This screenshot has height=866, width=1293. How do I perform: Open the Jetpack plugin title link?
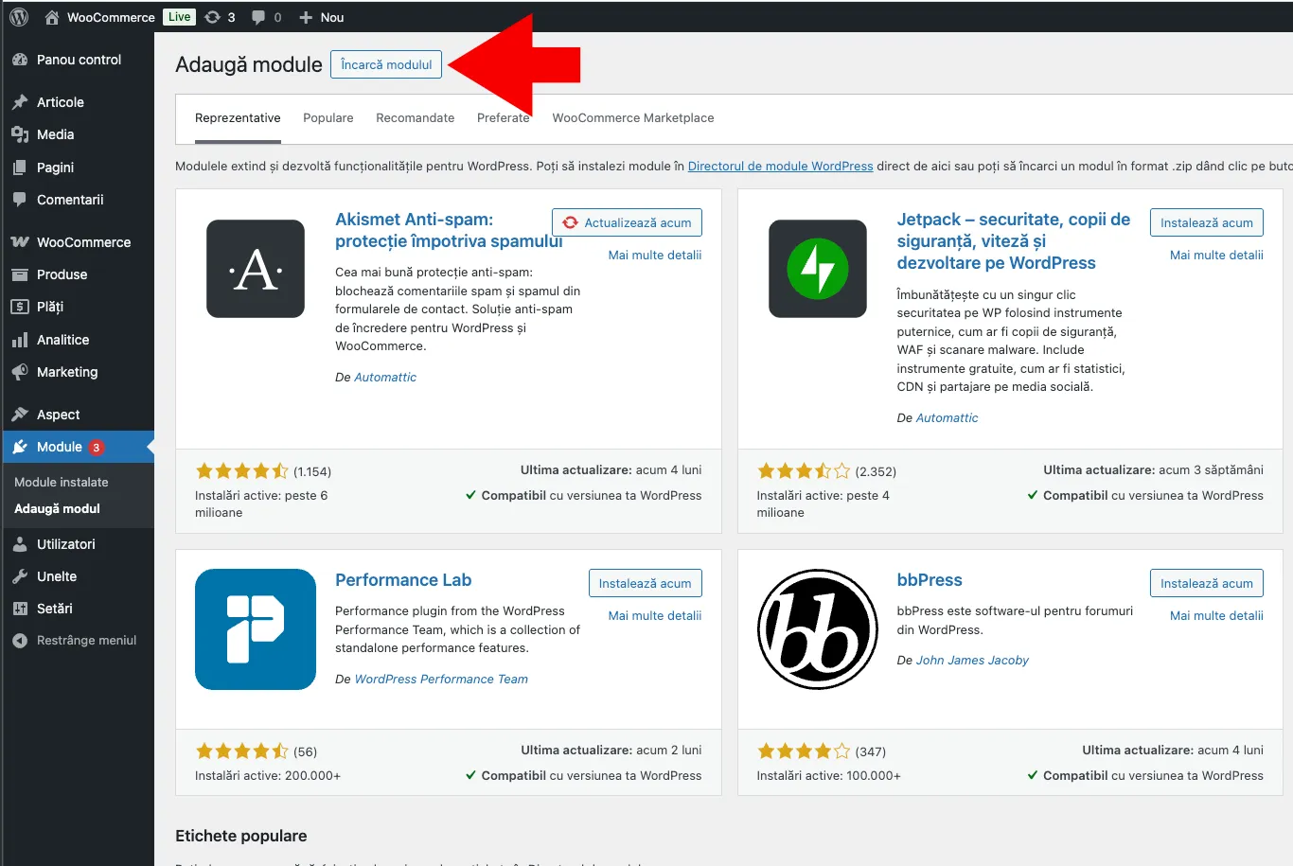1014,241
